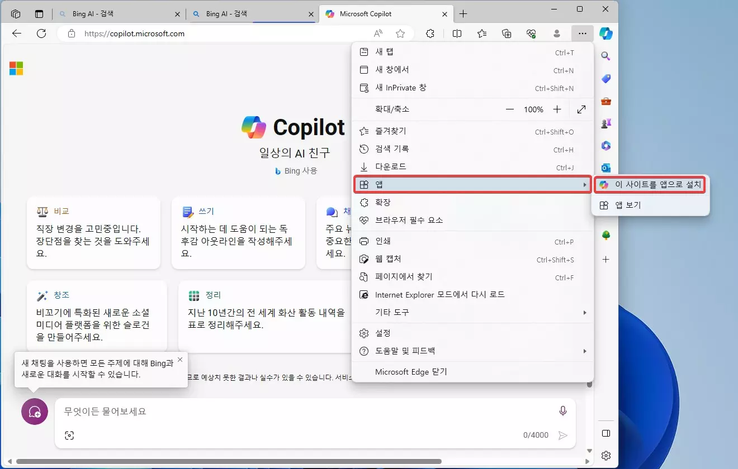Open the sidebar green tree icon

point(605,236)
